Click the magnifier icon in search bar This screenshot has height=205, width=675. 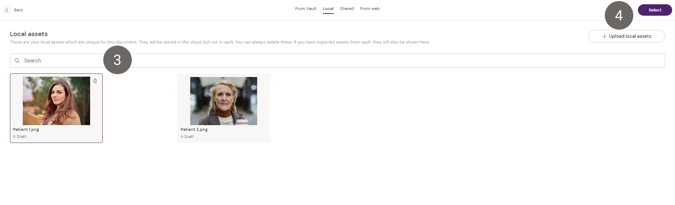(17, 61)
